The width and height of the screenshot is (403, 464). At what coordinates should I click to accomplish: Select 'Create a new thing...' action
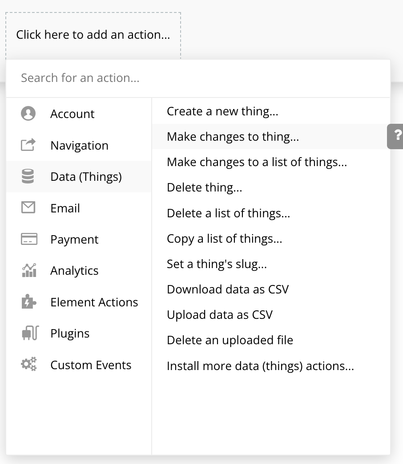(222, 111)
